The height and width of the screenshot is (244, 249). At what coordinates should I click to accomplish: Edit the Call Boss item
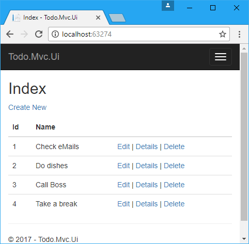tap(123, 185)
